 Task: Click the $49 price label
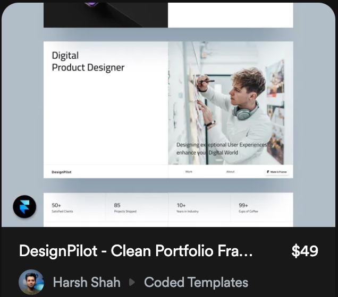305,251
